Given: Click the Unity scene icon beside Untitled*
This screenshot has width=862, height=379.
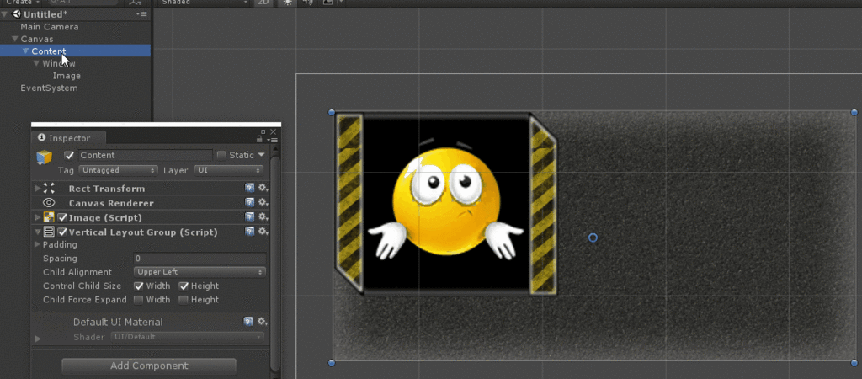Looking at the screenshot, I should (x=16, y=14).
